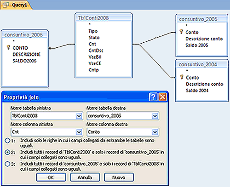The width and height of the screenshot is (230, 187).
Task: Close the Proprietà join dialog
Action: (x=162, y=97)
